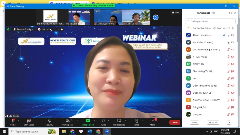240x135 pixels.
Task: Toggle Start Video camera on
Action: pos(29,122)
